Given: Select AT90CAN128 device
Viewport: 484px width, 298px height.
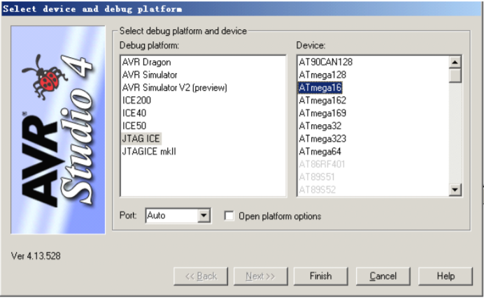Looking at the screenshot, I should click(326, 62).
